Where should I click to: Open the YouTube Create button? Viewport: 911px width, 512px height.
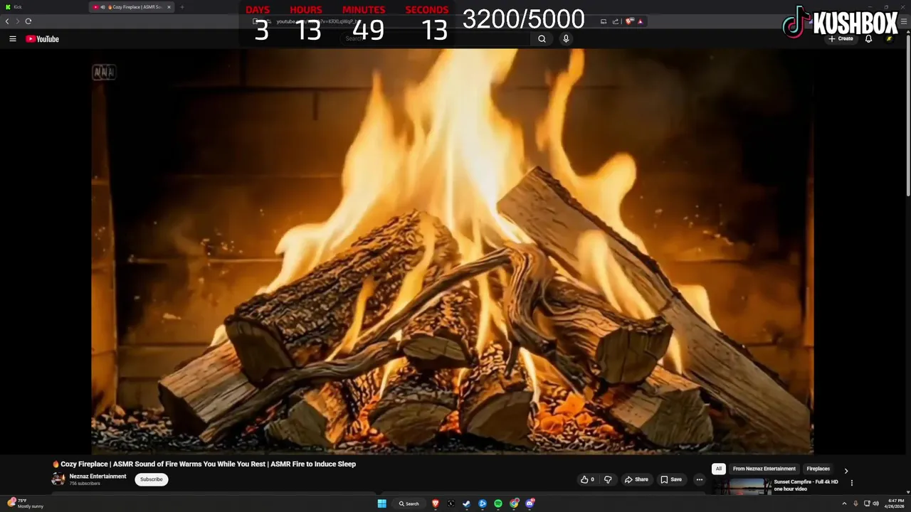click(x=841, y=39)
